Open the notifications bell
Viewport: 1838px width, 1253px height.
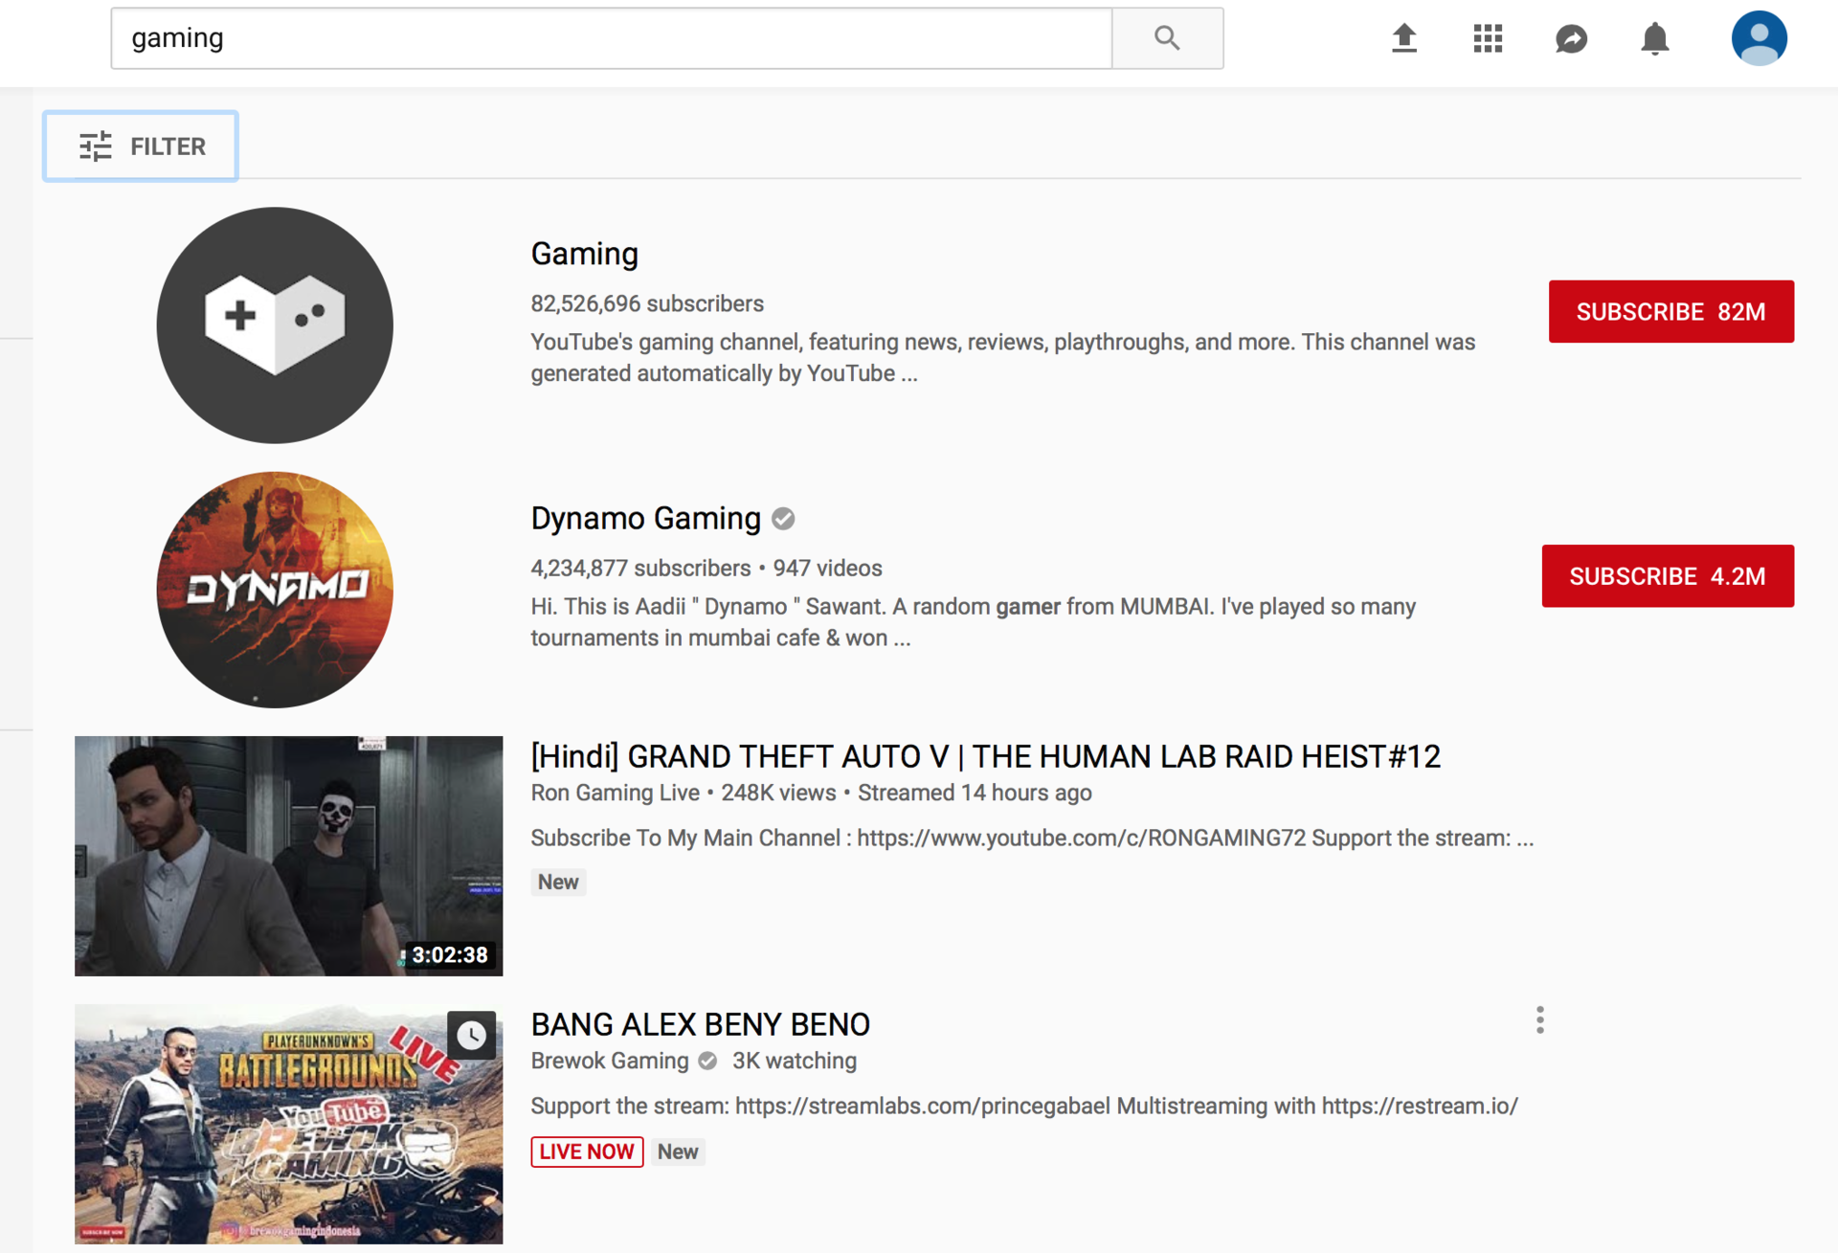(x=1654, y=38)
